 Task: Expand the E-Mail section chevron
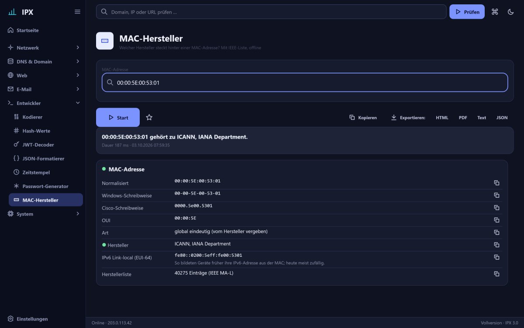point(78,89)
